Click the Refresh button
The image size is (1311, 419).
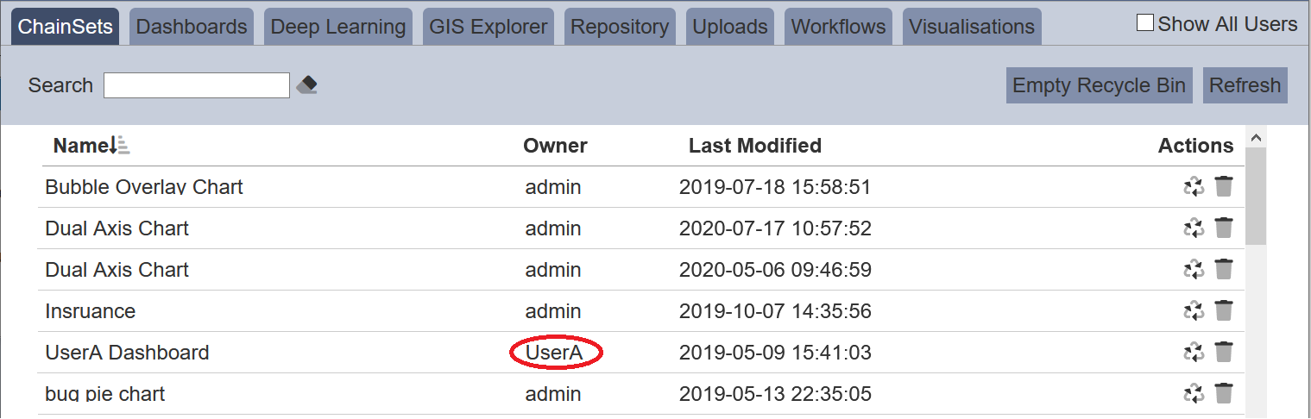point(1245,85)
